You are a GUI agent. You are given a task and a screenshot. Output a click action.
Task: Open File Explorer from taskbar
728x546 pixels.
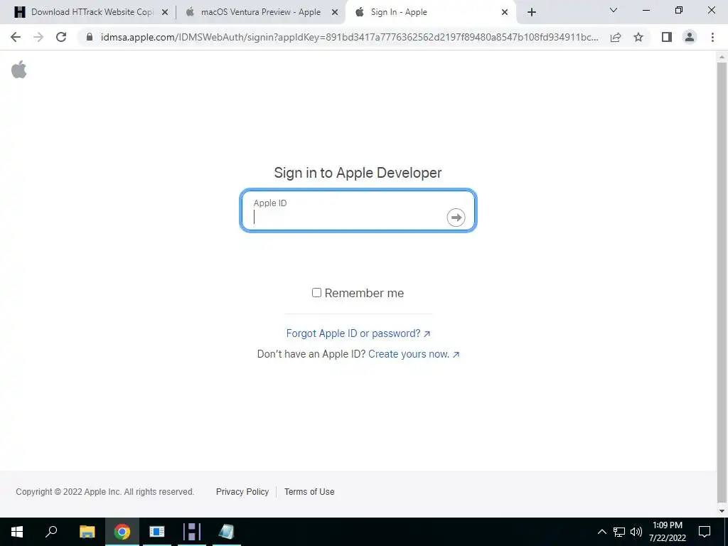[x=87, y=532]
